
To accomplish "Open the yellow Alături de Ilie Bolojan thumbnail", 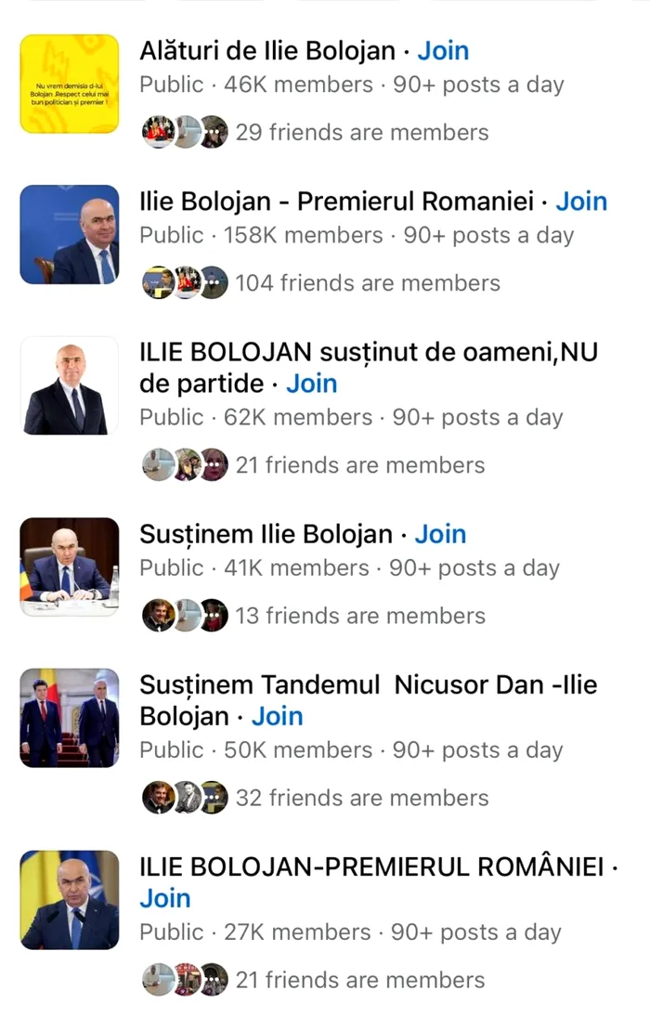I will [x=70, y=84].
